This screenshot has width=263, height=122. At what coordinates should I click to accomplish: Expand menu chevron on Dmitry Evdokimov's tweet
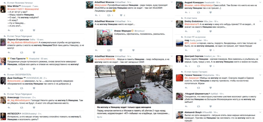[x=260, y=21]
